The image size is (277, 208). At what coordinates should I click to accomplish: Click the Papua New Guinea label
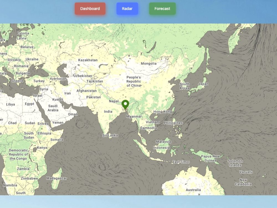(x=211, y=158)
